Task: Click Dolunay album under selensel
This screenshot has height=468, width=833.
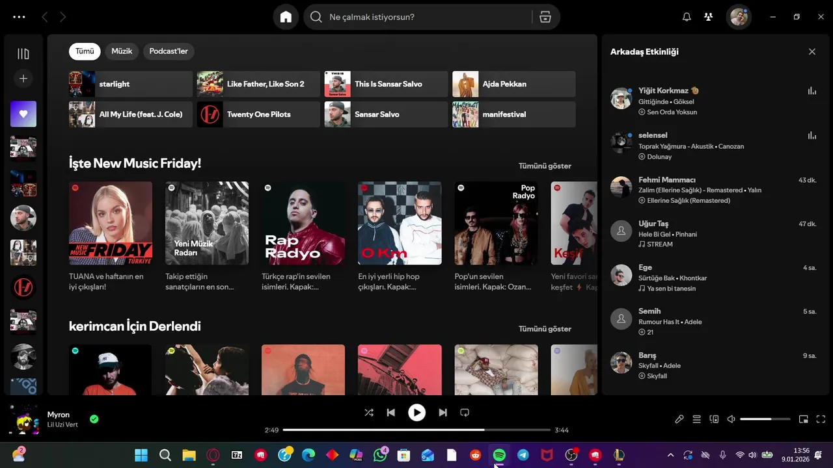Action: [659, 157]
